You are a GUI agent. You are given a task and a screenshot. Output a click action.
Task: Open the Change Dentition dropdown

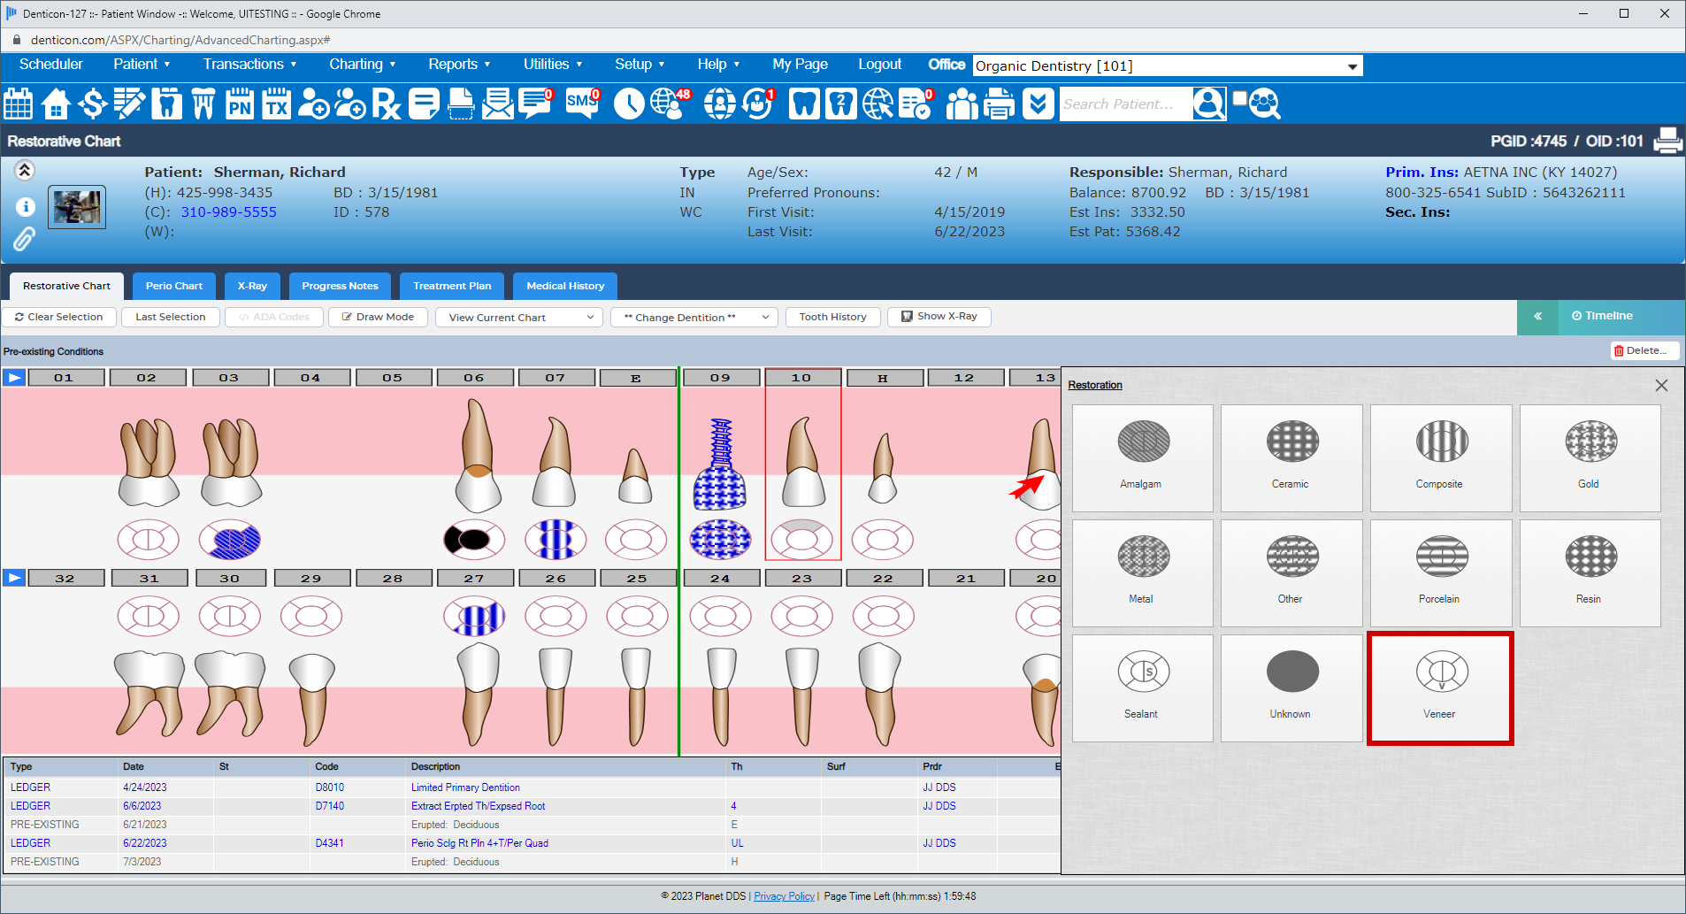[x=694, y=317]
